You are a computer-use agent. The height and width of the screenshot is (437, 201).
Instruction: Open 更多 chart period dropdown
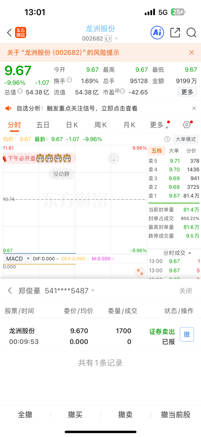coord(159,125)
